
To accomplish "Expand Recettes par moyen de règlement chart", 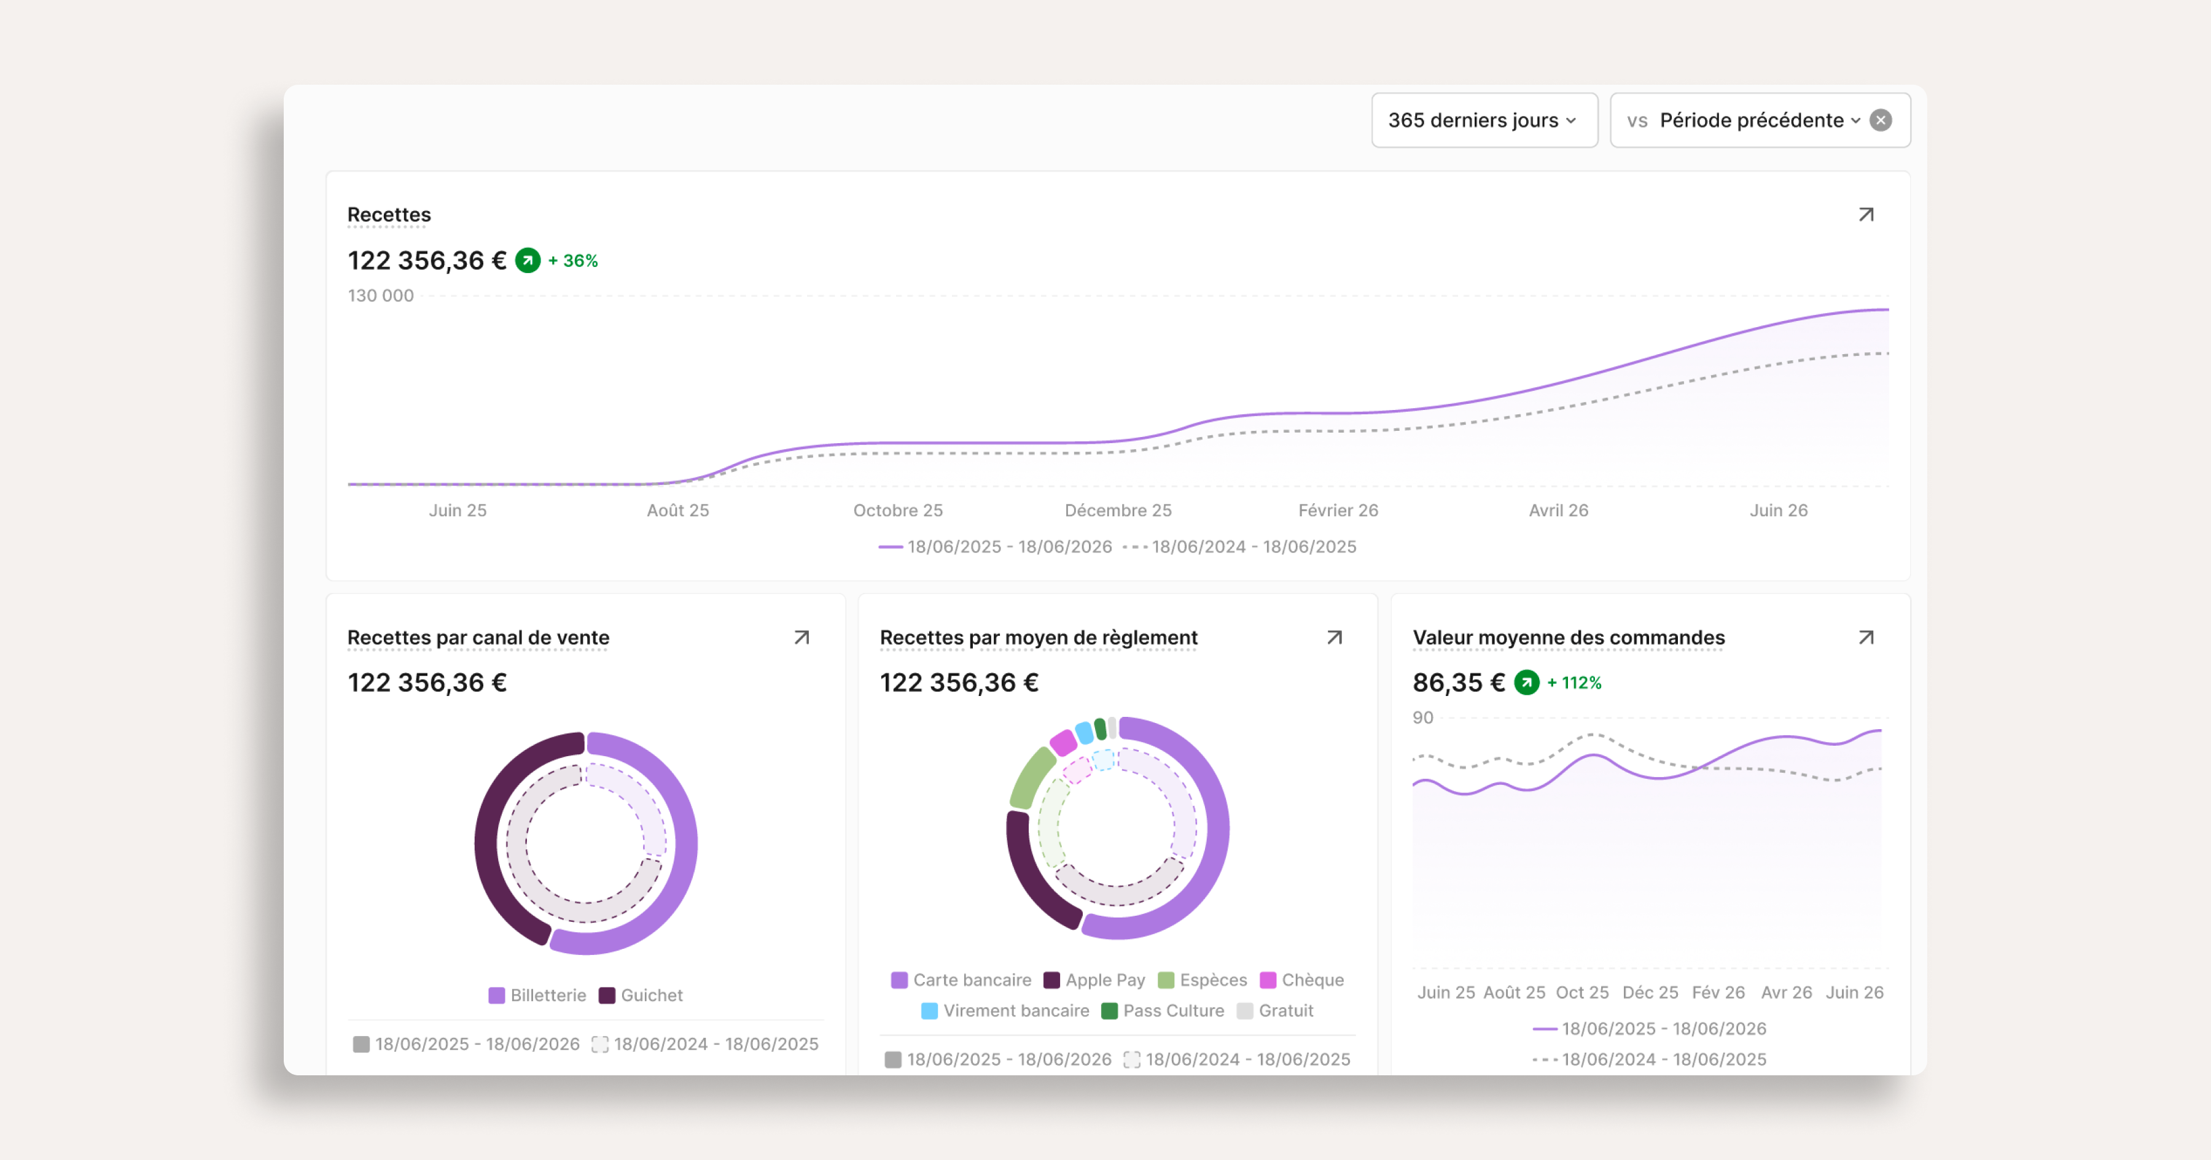I will [1335, 638].
